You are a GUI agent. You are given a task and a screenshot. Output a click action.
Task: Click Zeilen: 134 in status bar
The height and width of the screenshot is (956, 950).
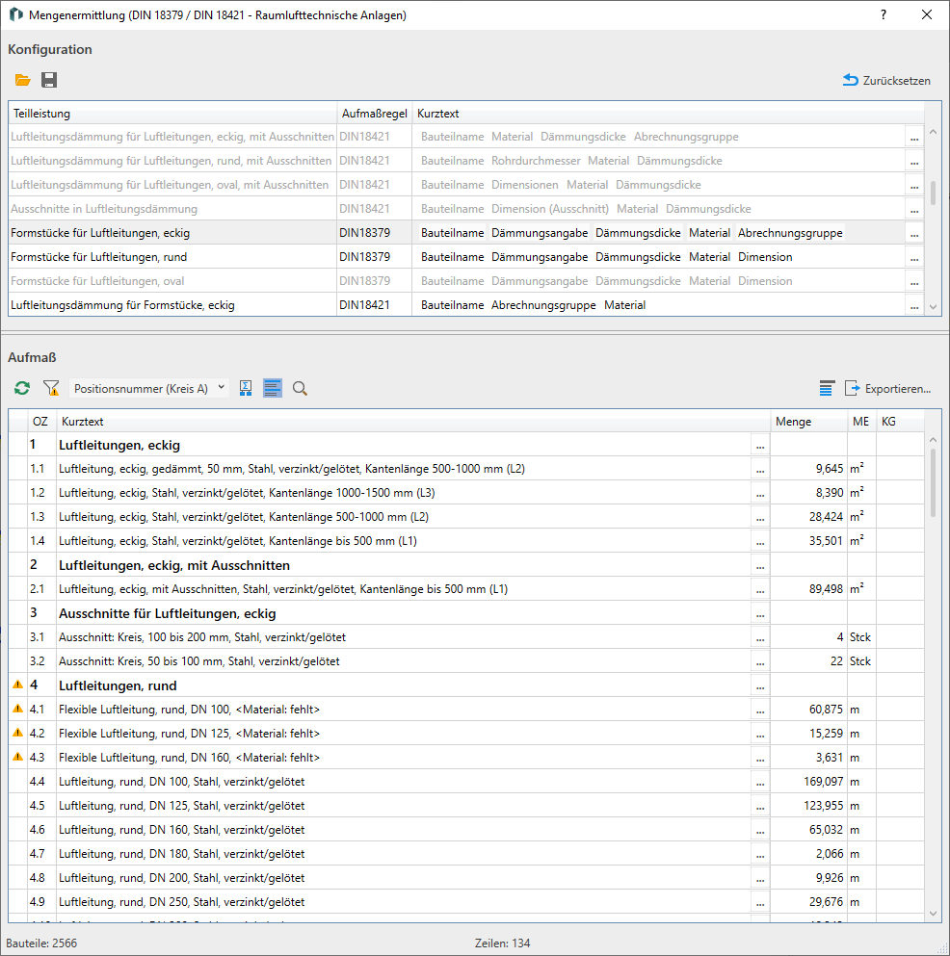(502, 943)
